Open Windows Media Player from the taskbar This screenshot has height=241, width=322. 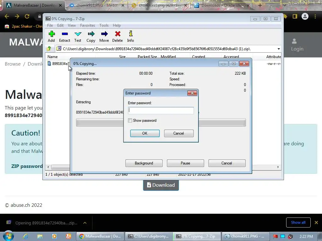pyautogui.click(x=54, y=236)
